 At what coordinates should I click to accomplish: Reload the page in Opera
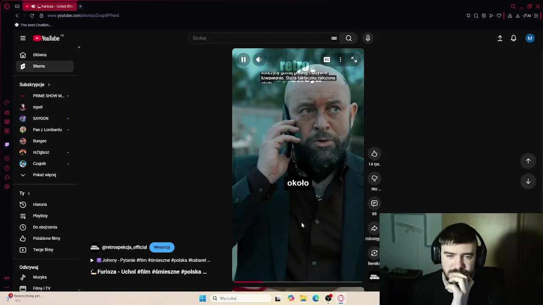[x=32, y=16]
